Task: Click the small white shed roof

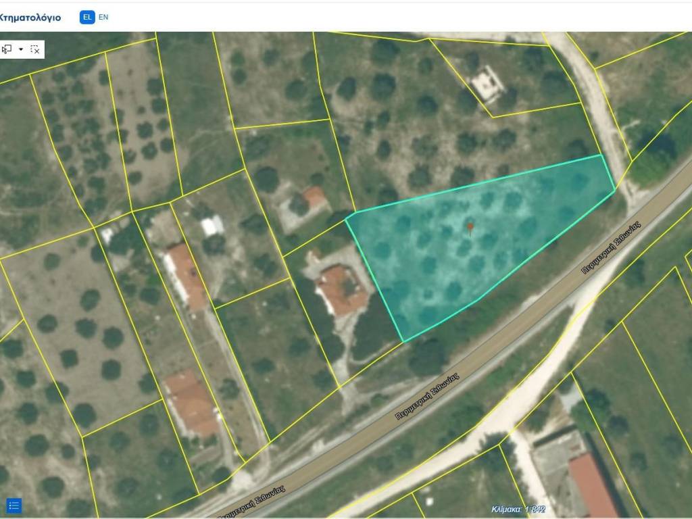Action: tap(212, 225)
